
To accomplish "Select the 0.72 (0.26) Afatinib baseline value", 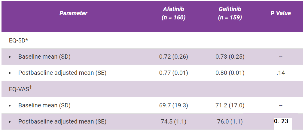I will 173,57.
